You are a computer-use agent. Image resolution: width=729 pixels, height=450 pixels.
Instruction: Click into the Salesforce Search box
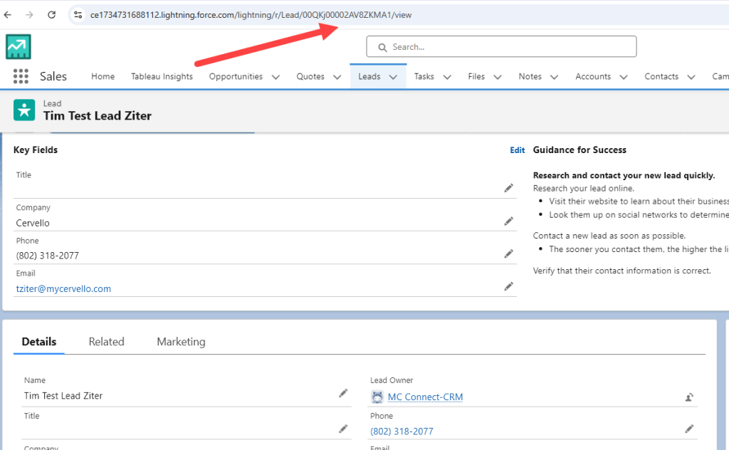coord(501,47)
